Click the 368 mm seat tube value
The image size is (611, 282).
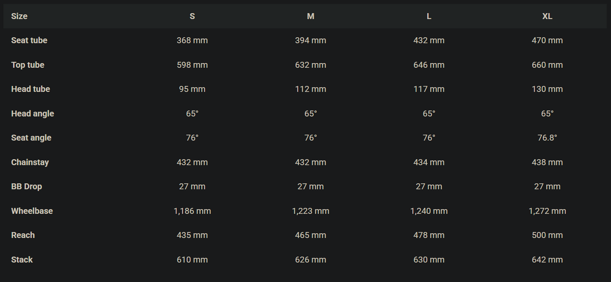coord(192,40)
